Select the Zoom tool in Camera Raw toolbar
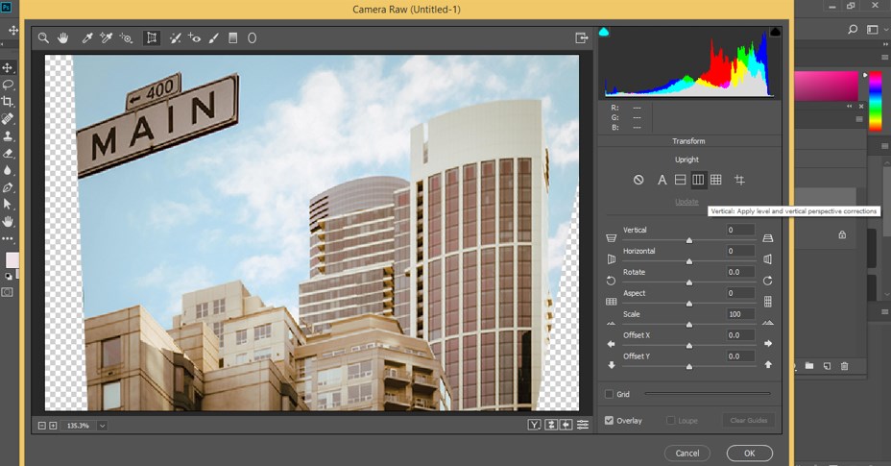The width and height of the screenshot is (891, 466). pos(43,38)
